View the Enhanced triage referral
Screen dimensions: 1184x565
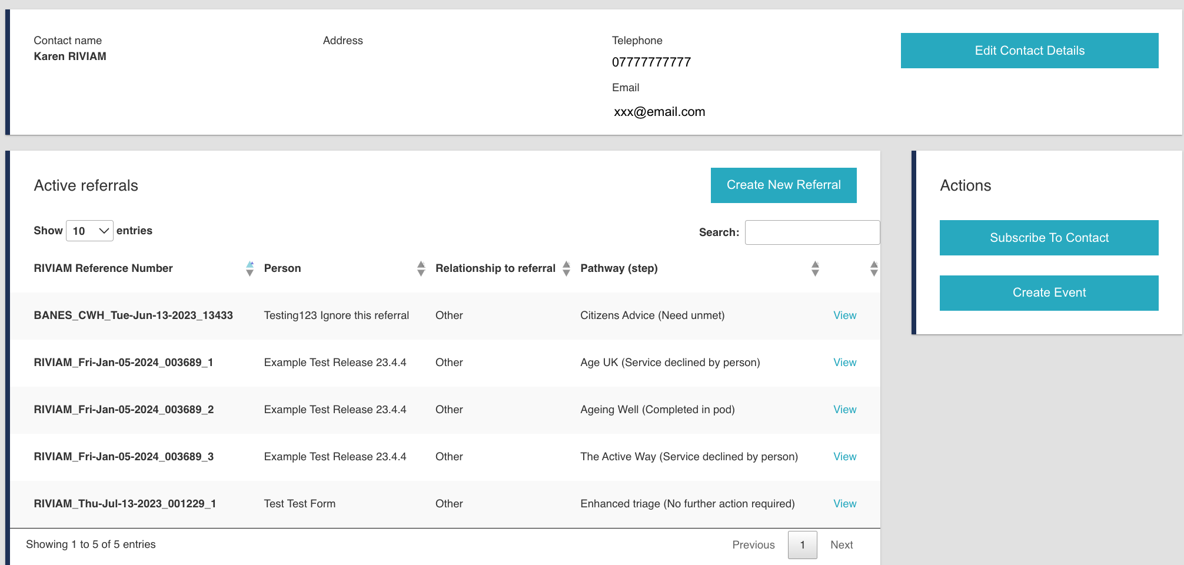[844, 504]
